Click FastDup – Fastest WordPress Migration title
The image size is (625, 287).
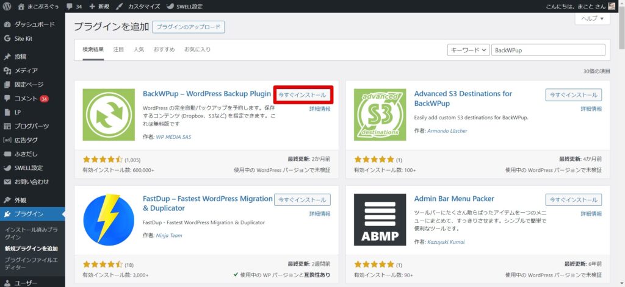click(208, 204)
